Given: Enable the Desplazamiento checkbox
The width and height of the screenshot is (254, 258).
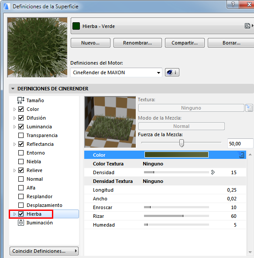Looking at the screenshot, I should [x=21, y=205].
